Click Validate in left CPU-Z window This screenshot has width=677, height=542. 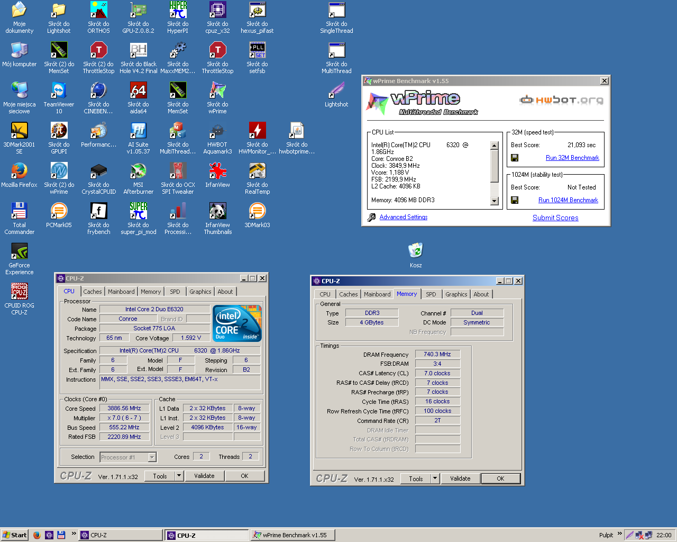pyautogui.click(x=204, y=476)
